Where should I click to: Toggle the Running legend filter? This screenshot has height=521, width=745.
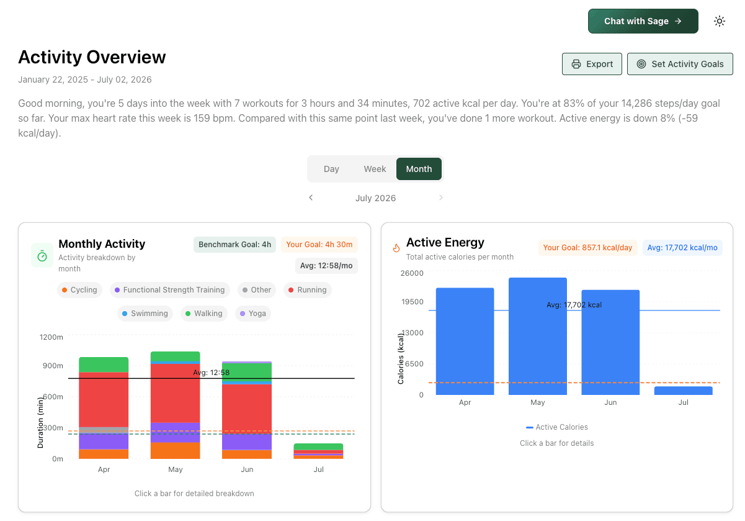pos(308,290)
